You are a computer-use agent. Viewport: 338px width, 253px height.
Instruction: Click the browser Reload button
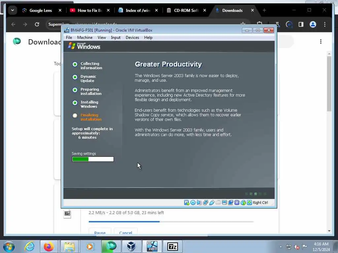point(37,24)
